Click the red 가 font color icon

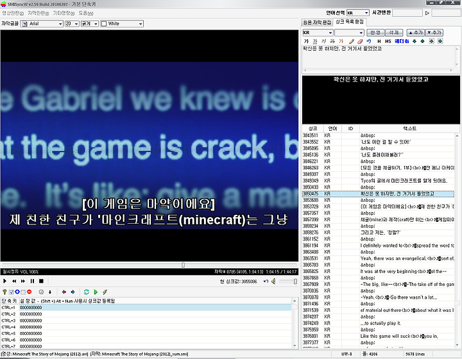(341, 41)
